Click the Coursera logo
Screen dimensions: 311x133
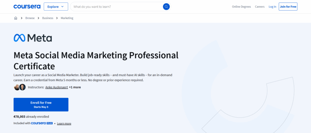click(x=27, y=7)
